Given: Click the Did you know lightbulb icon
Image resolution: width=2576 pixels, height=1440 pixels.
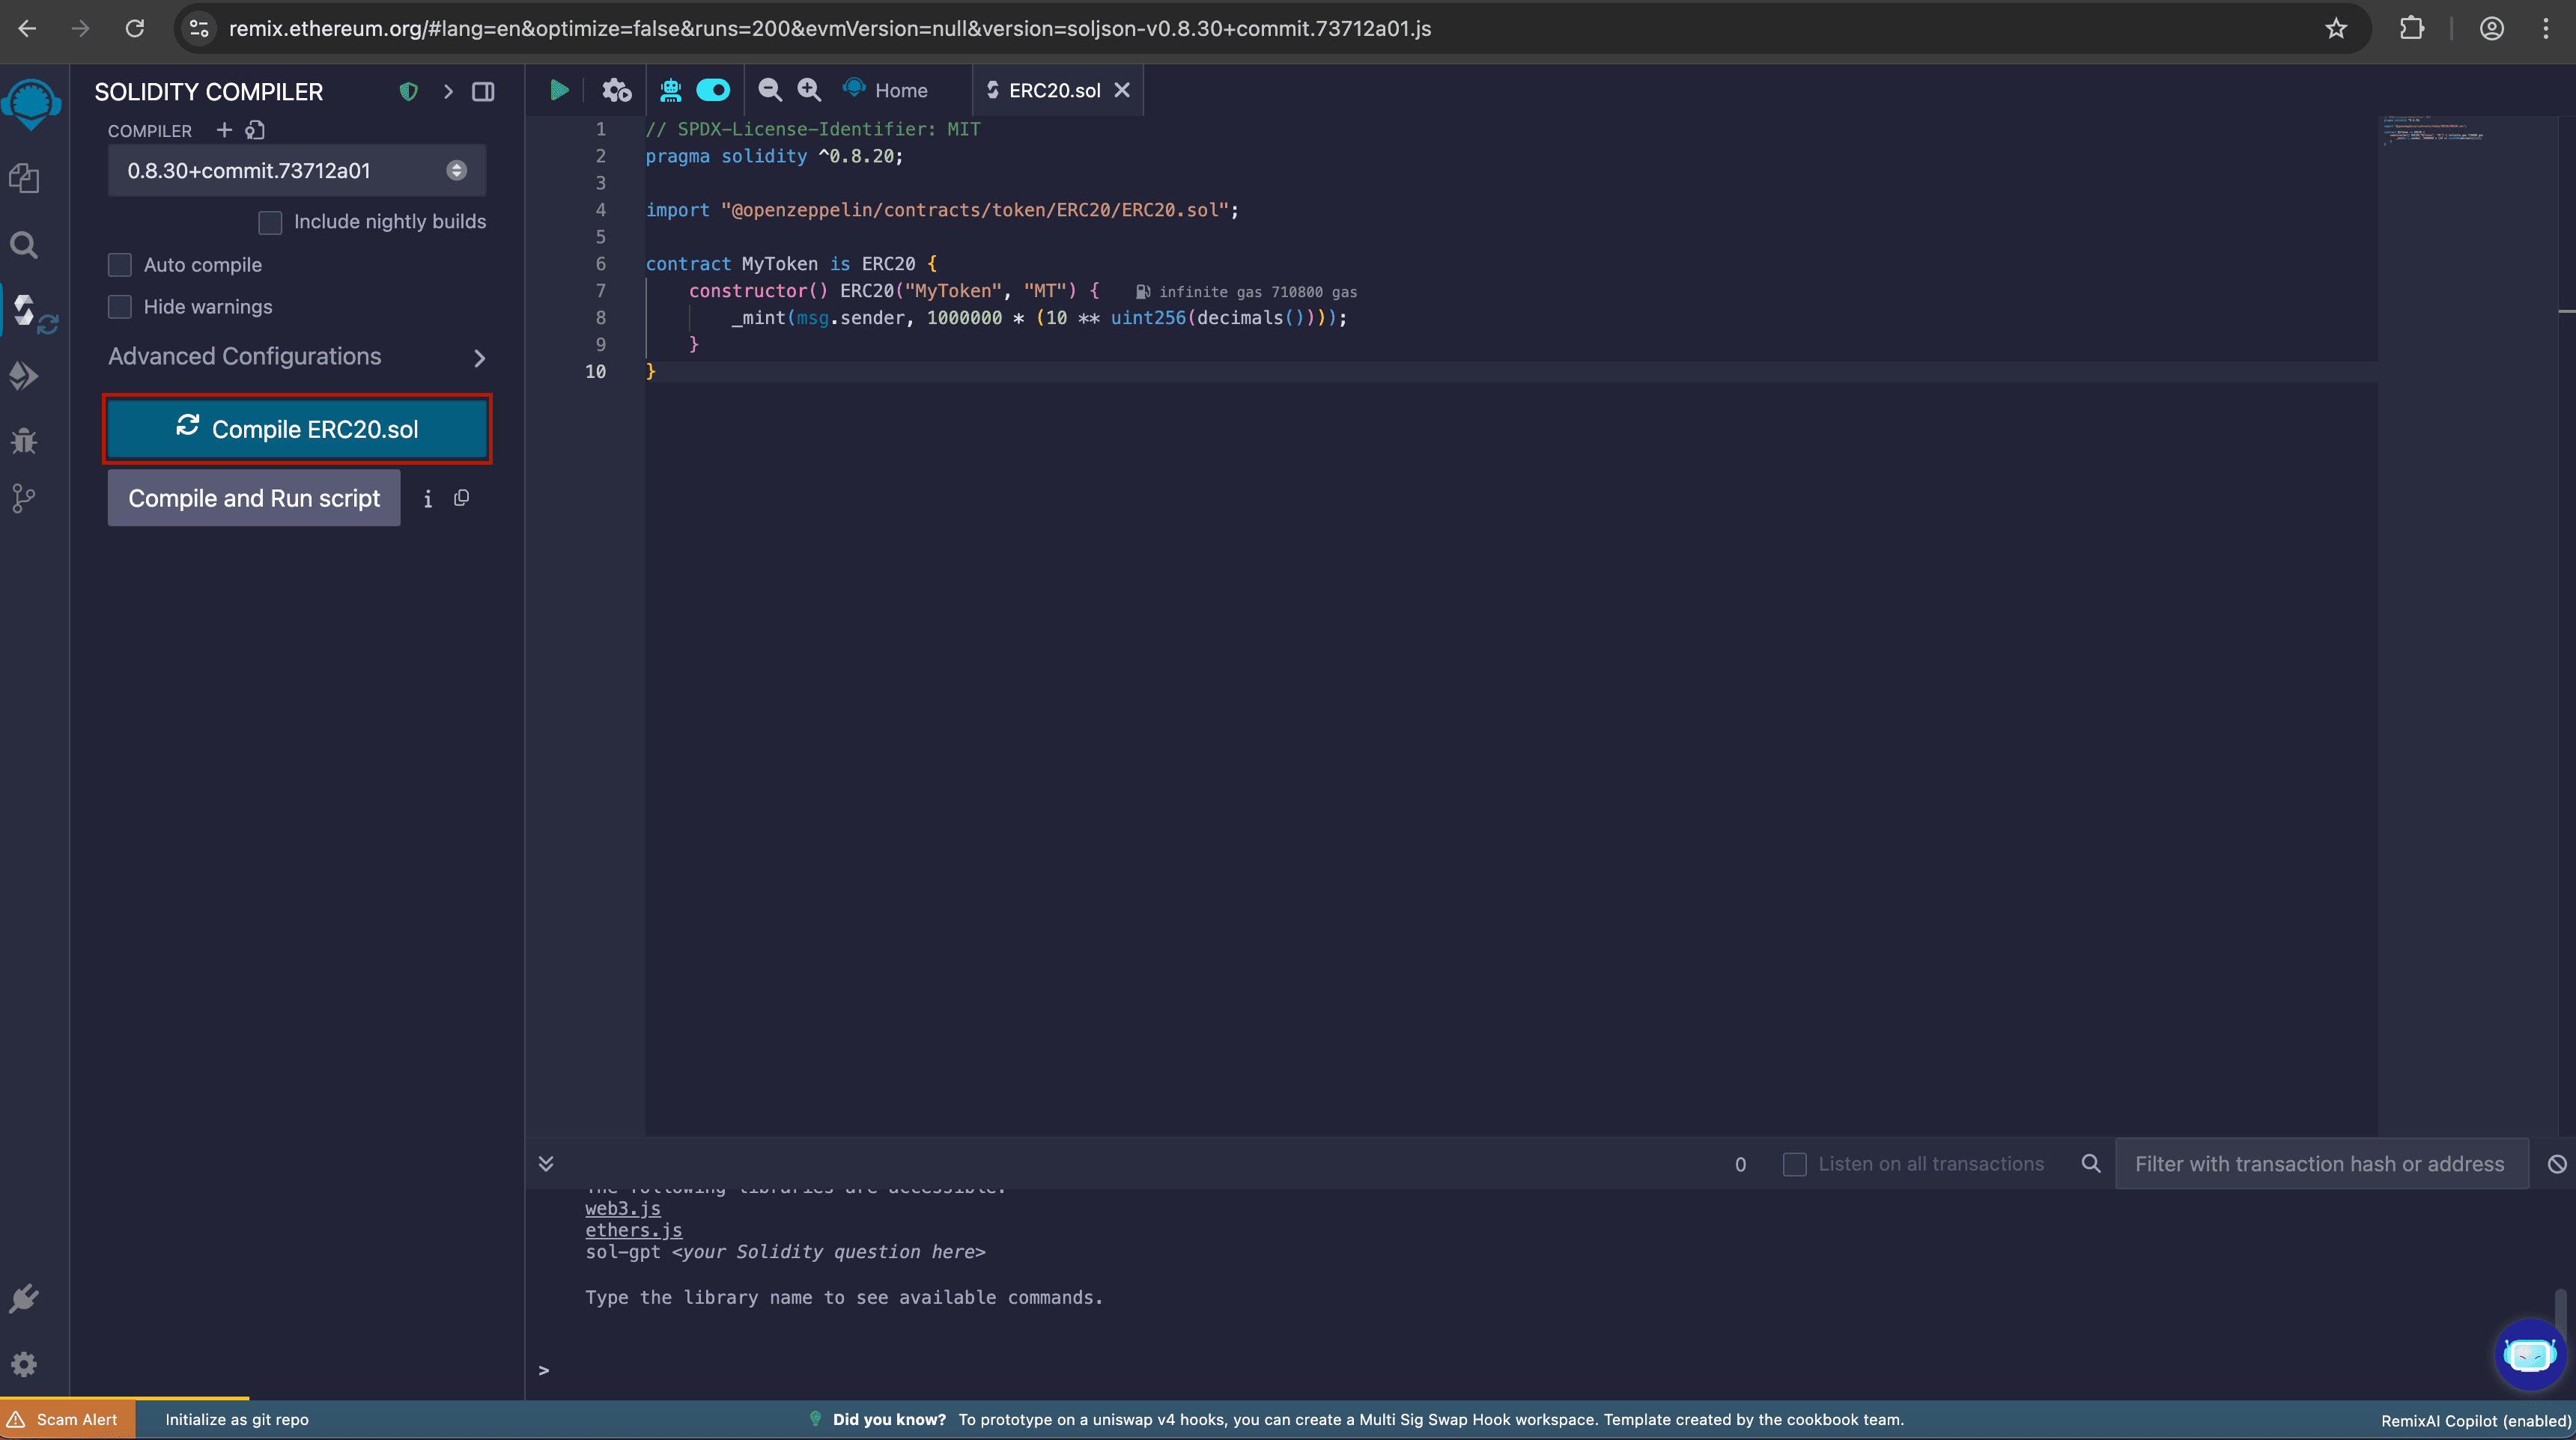Looking at the screenshot, I should 815,1419.
